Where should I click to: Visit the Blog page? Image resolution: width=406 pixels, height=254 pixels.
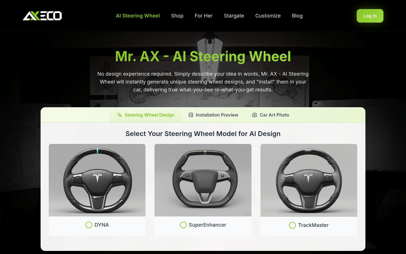click(297, 16)
